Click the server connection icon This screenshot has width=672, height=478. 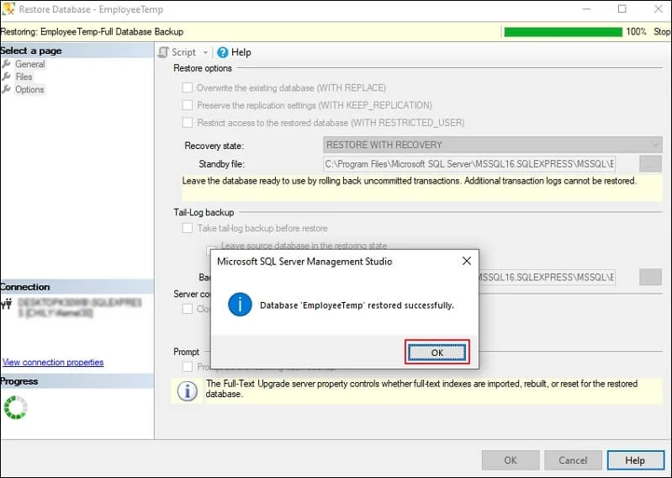pos(7,305)
